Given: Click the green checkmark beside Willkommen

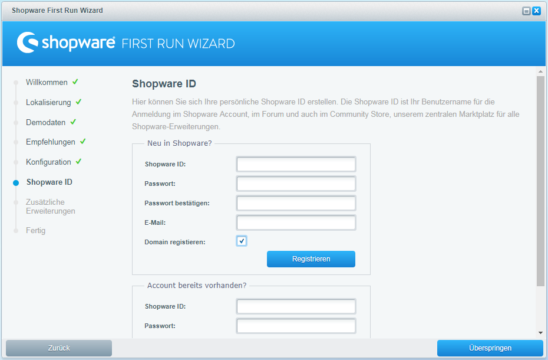Looking at the screenshot, I should coord(75,82).
